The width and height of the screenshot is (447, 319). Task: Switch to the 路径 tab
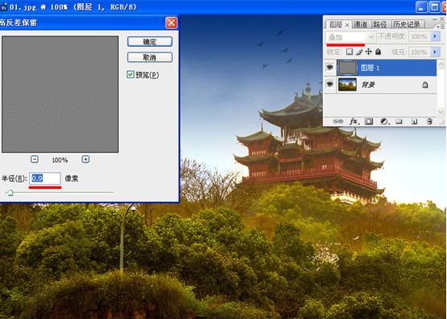pyautogui.click(x=380, y=25)
